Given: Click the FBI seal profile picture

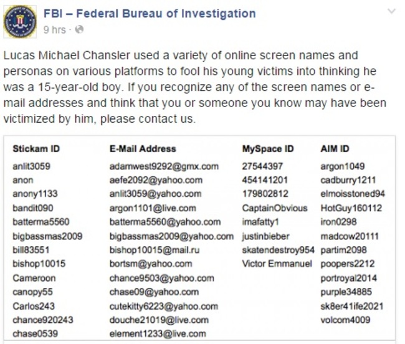Looking at the screenshot, I should [20, 21].
